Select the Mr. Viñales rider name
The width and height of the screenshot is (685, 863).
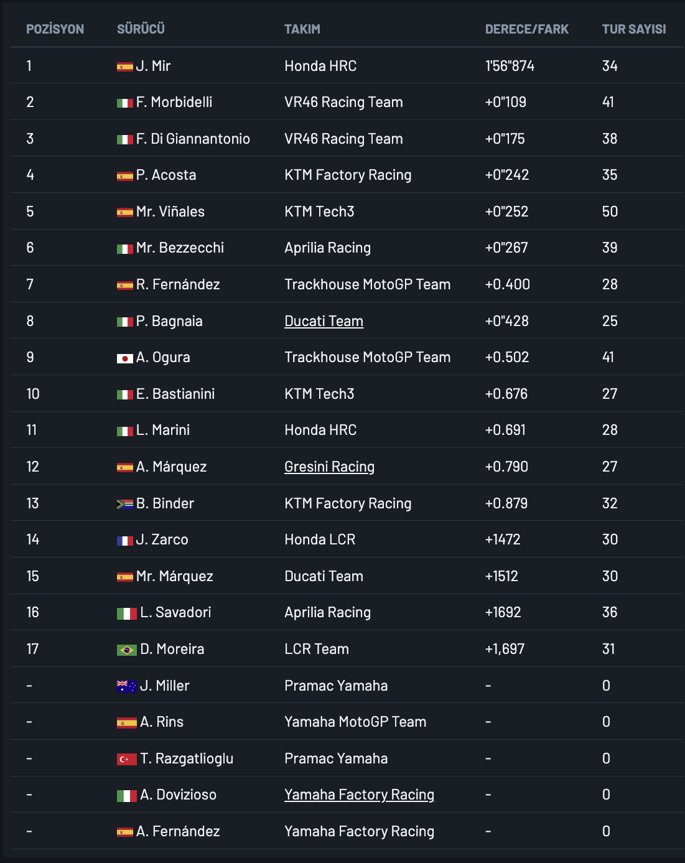[x=170, y=212]
